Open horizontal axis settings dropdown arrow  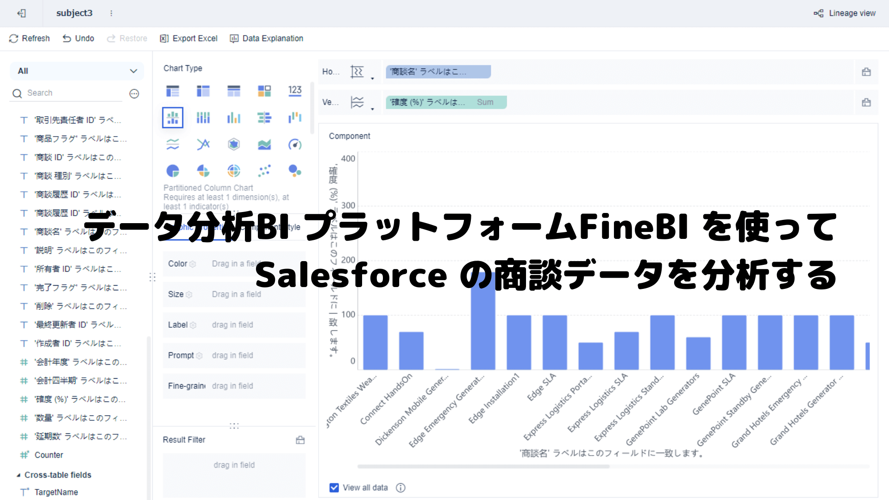click(372, 79)
